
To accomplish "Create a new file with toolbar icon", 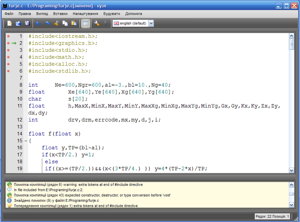I will pyautogui.click(x=9, y=23).
